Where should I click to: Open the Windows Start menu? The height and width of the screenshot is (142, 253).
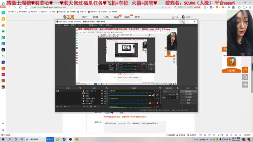click(x=3, y=139)
